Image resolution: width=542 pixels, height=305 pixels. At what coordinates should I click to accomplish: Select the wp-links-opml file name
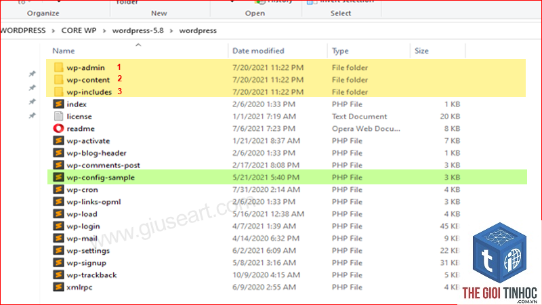point(93,201)
